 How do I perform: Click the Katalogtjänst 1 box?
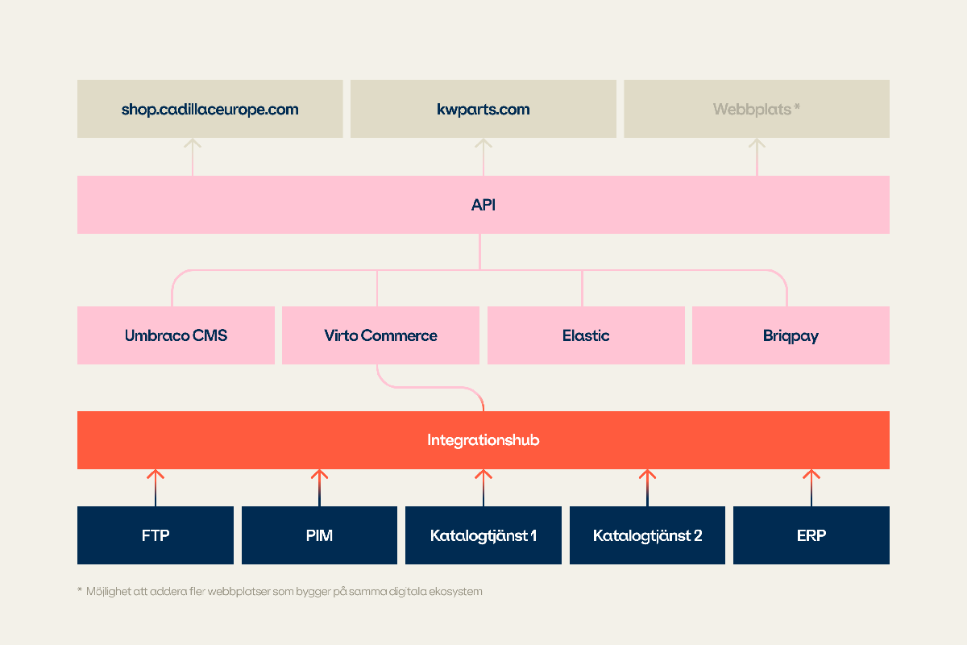coord(483,535)
